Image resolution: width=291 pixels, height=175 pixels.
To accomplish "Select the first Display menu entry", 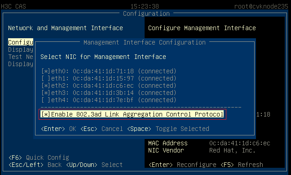I will point(21,49).
